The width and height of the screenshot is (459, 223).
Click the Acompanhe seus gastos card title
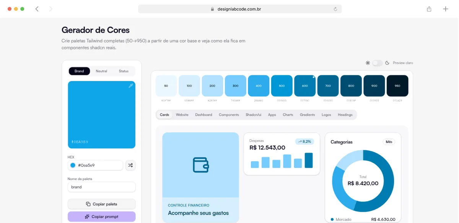click(x=198, y=213)
